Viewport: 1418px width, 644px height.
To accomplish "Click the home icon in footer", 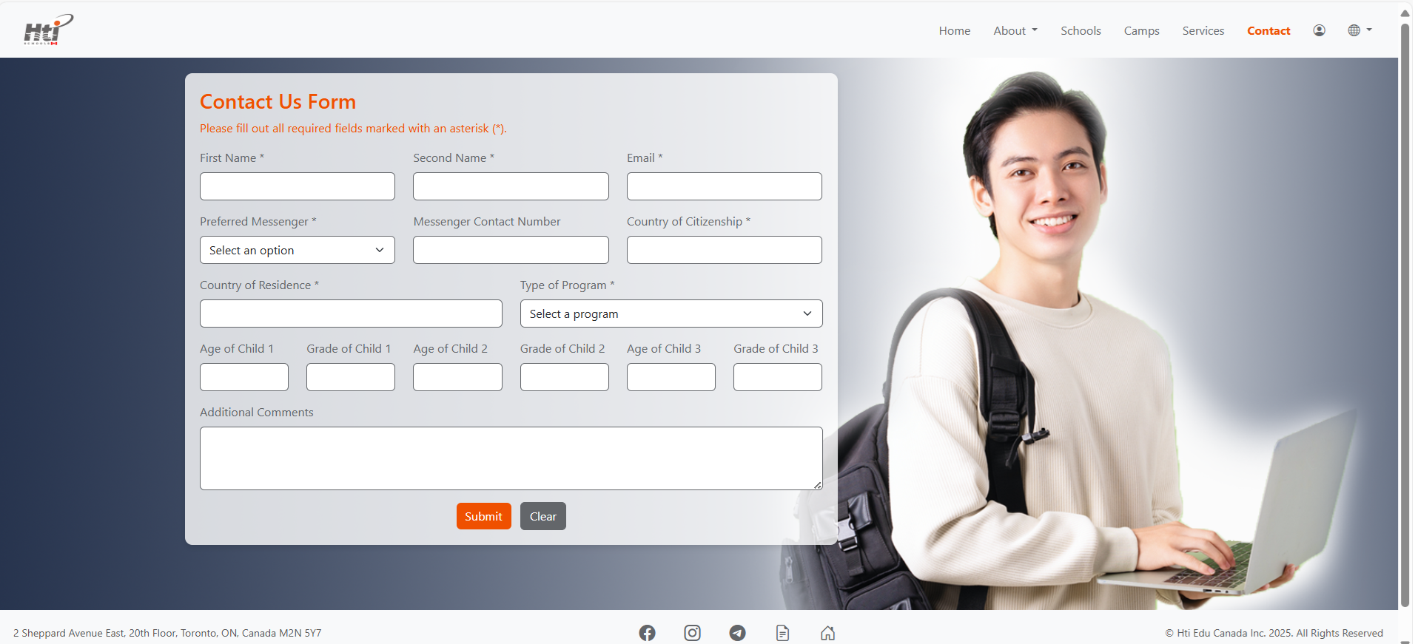I will (827, 633).
